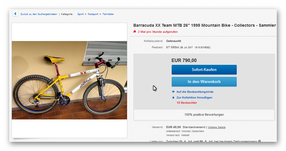Click the back arrow icon

(15, 14)
